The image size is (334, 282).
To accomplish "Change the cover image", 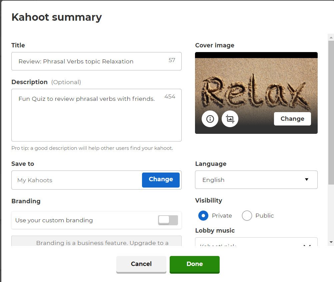I will 292,119.
